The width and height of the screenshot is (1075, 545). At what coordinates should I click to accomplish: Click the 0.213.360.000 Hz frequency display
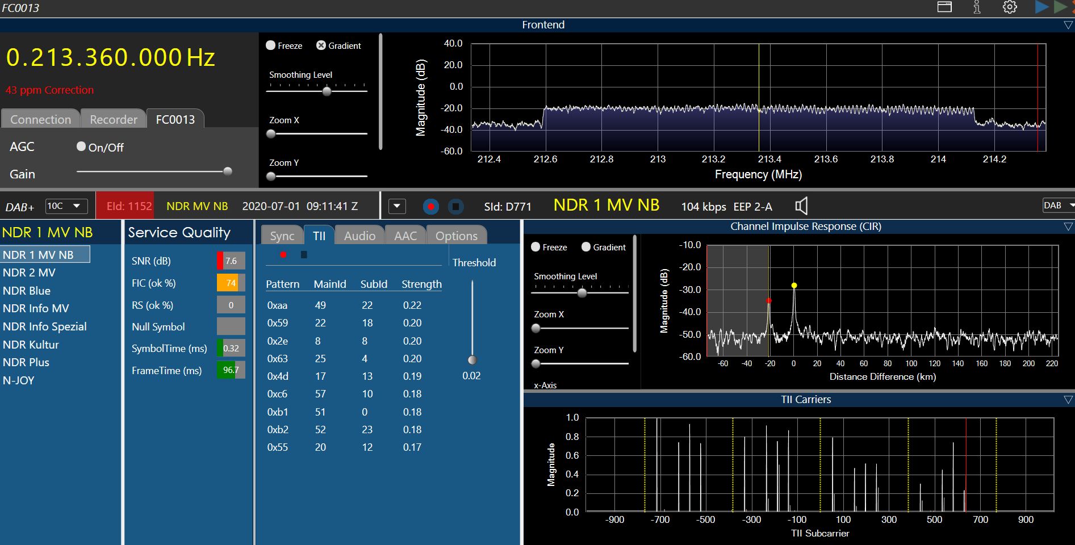pos(111,58)
